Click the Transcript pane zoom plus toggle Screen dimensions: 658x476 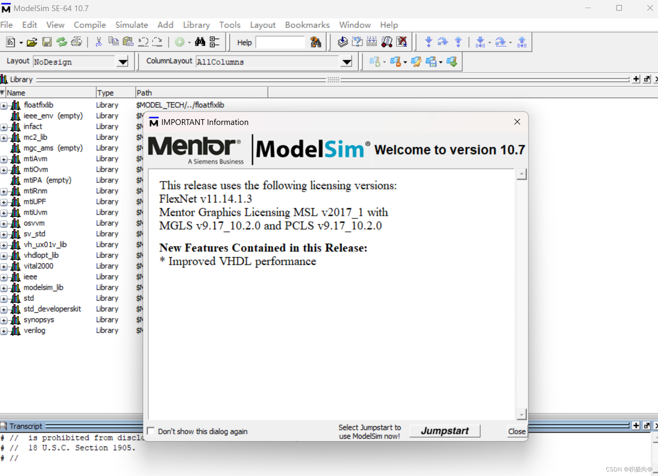pyautogui.click(x=636, y=425)
